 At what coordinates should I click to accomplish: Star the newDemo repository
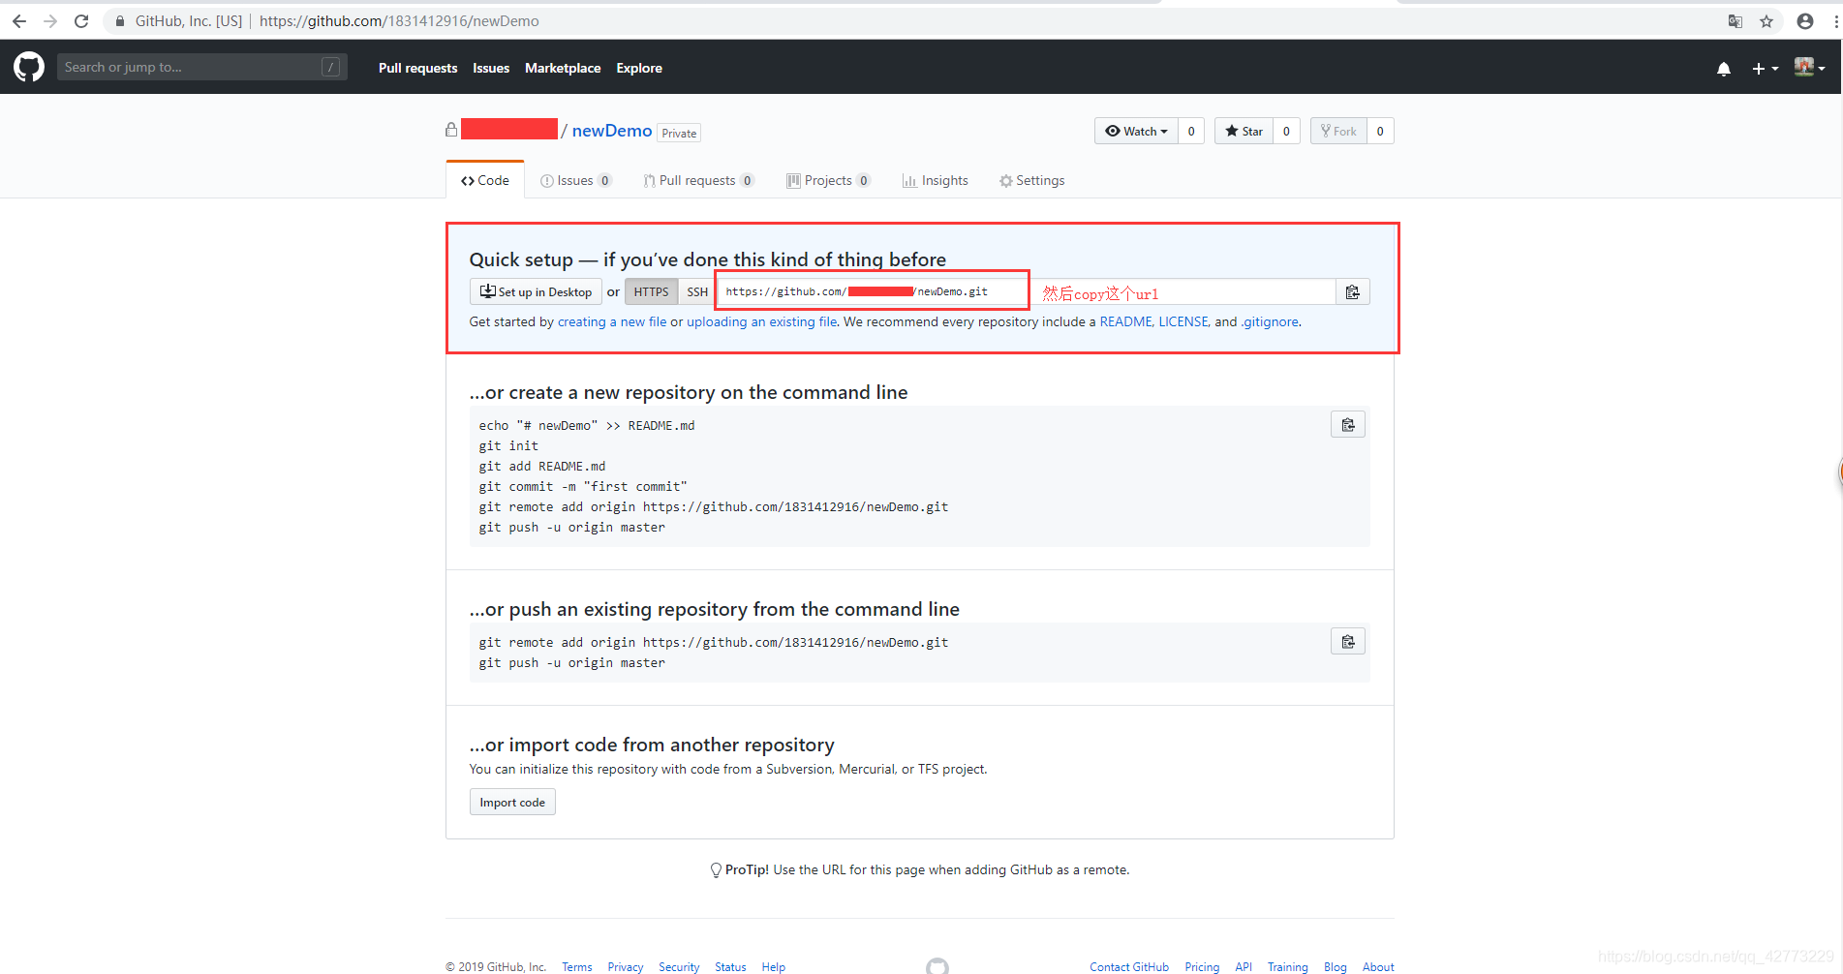(x=1244, y=131)
